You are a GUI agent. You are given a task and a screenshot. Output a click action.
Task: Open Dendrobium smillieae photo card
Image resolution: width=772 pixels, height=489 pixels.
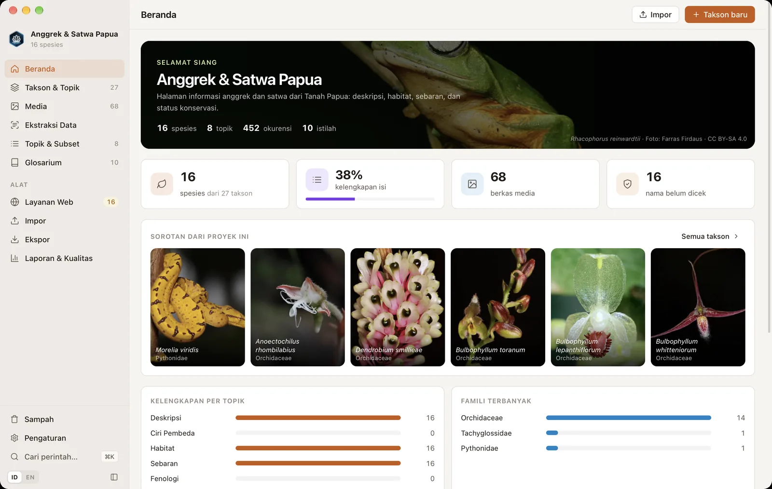pyautogui.click(x=398, y=307)
